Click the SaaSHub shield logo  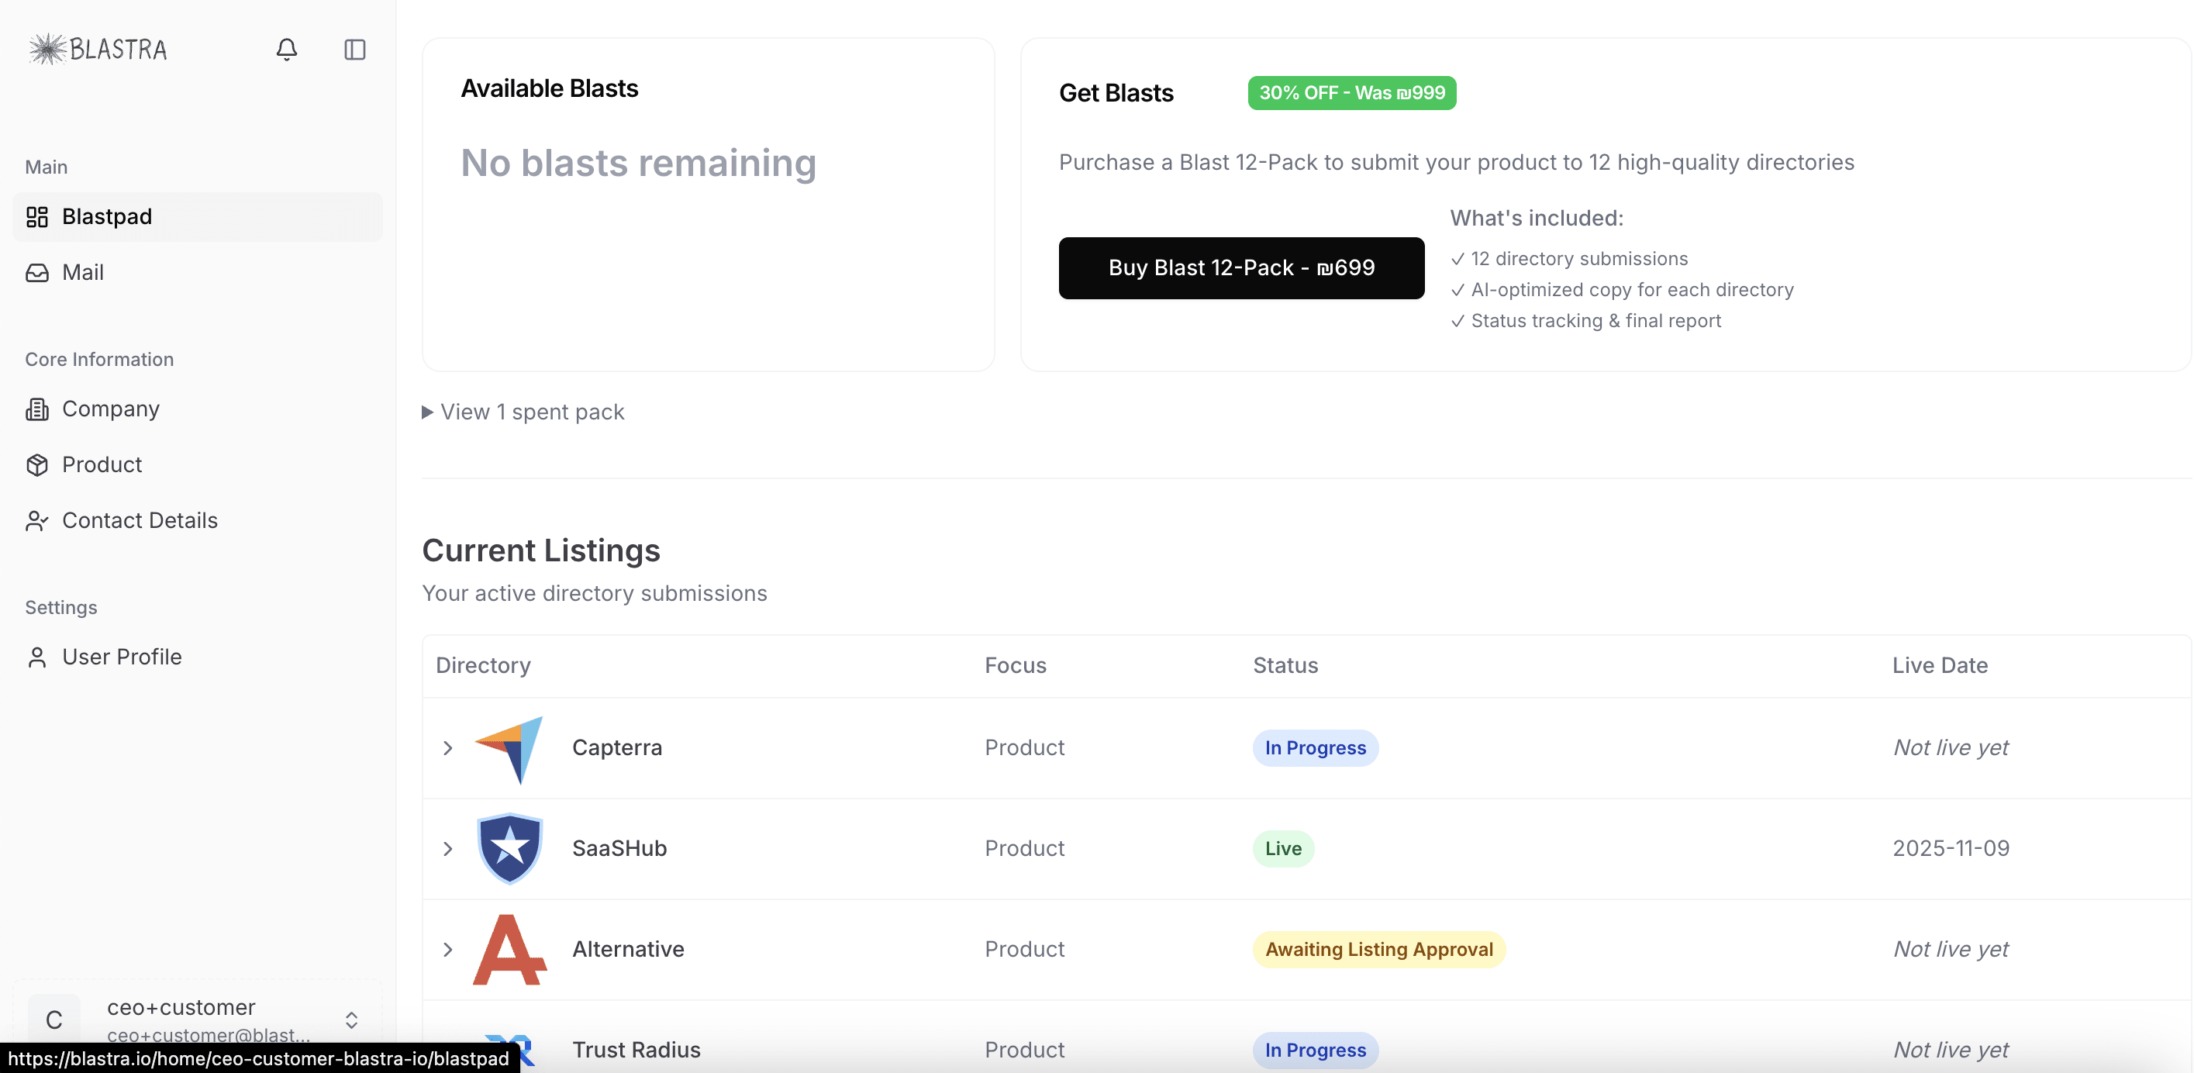pos(509,848)
